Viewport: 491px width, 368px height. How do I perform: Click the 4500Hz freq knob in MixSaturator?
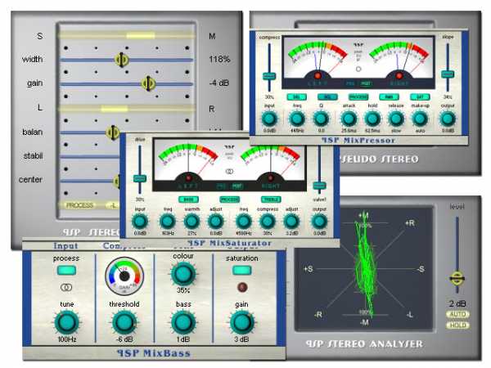tap(243, 222)
